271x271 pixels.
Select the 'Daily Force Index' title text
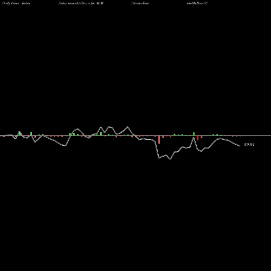tap(16, 3)
